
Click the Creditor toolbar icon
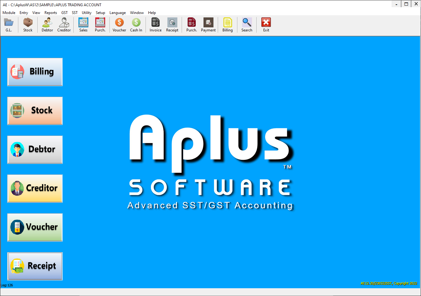click(x=64, y=24)
